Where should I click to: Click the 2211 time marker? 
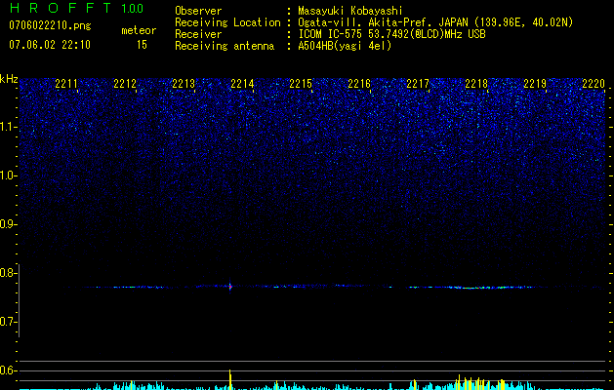point(66,84)
